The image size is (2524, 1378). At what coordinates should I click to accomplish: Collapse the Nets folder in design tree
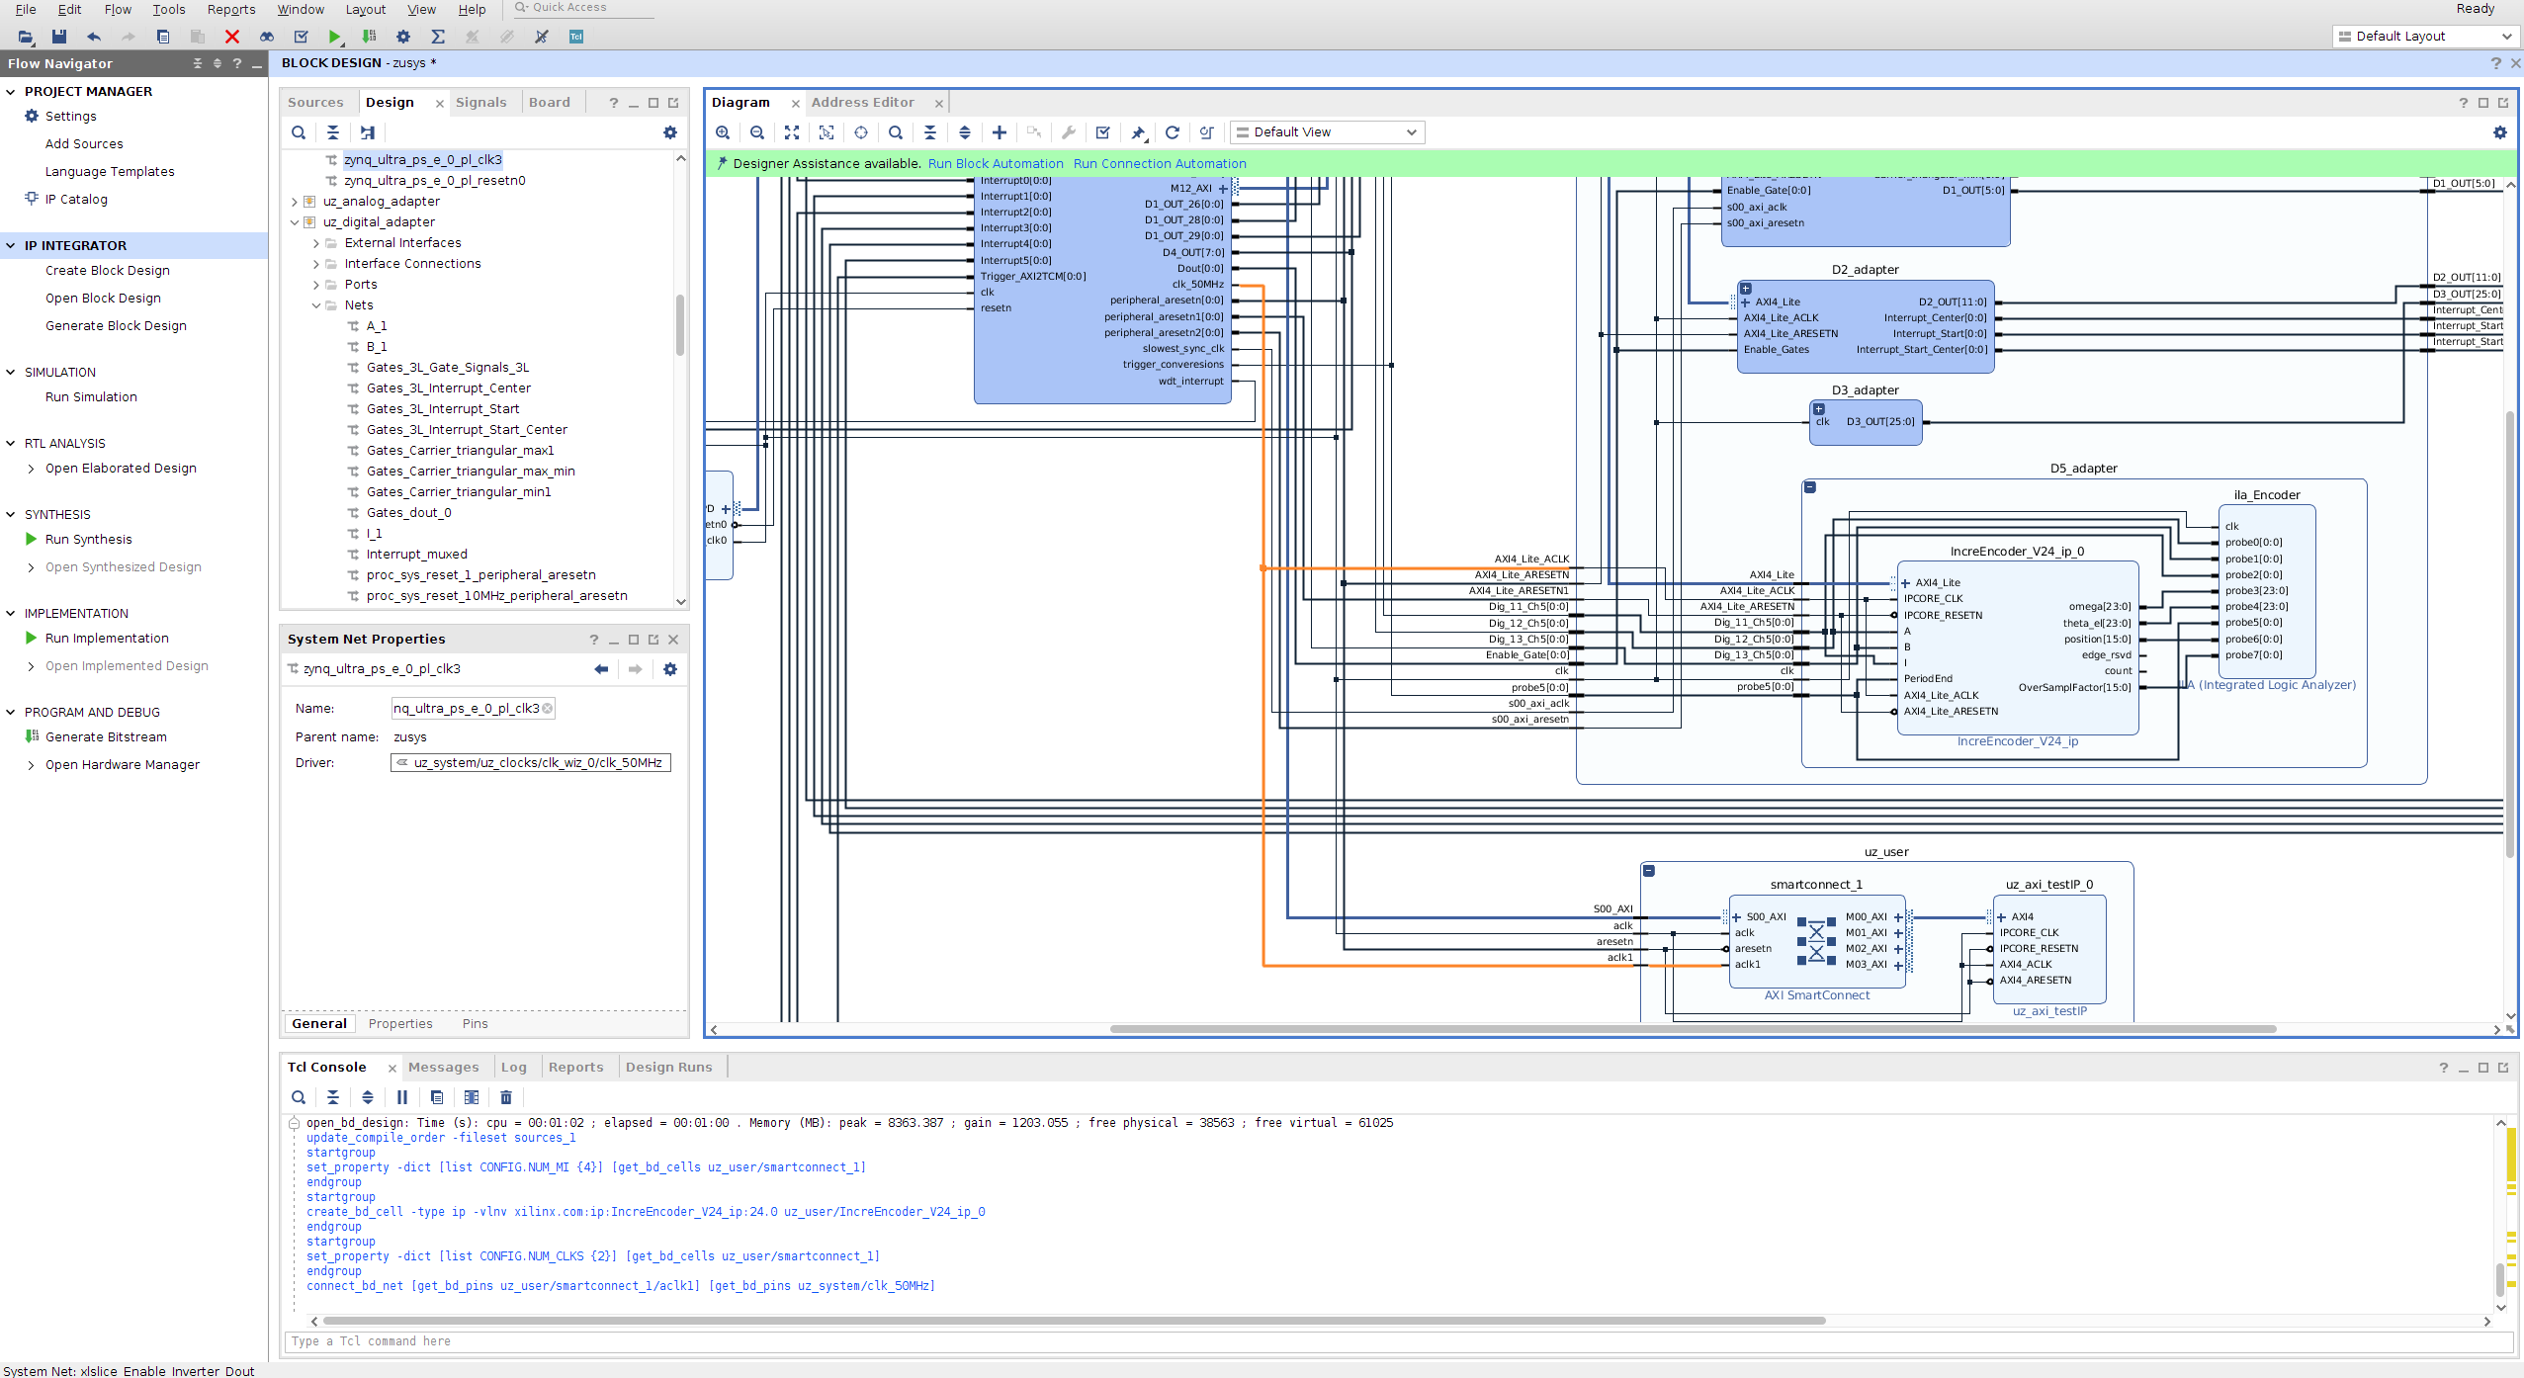[316, 305]
